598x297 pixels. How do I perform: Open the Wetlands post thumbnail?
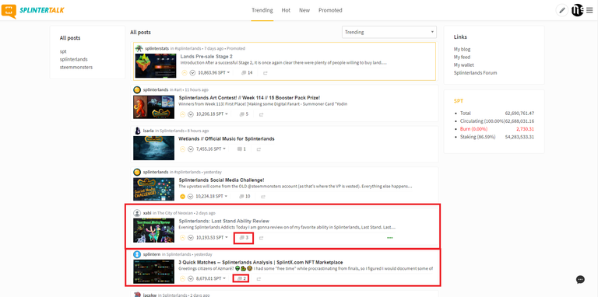pyautogui.click(x=154, y=148)
